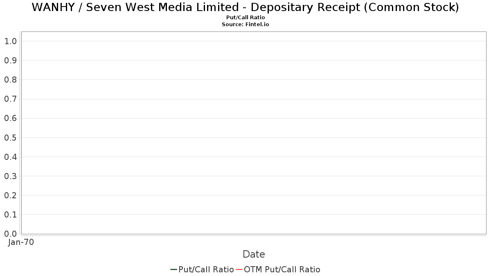The image size is (491, 276).
Task: Click the 0.5 y-axis tick label
Action: [10, 138]
